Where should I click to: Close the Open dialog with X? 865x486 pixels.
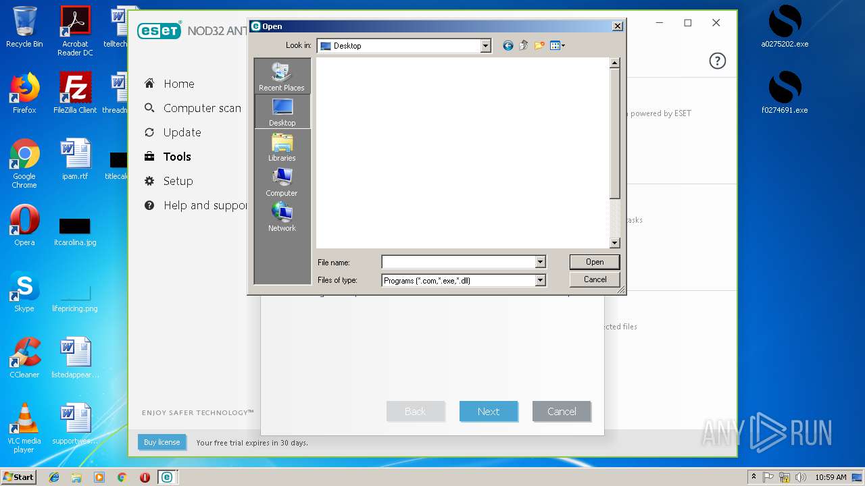coord(617,26)
